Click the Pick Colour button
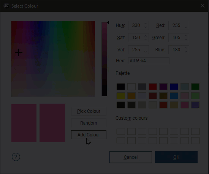 (x=89, y=111)
